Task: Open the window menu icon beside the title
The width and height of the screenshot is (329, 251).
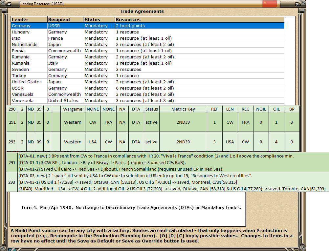Action: (x=9, y=4)
